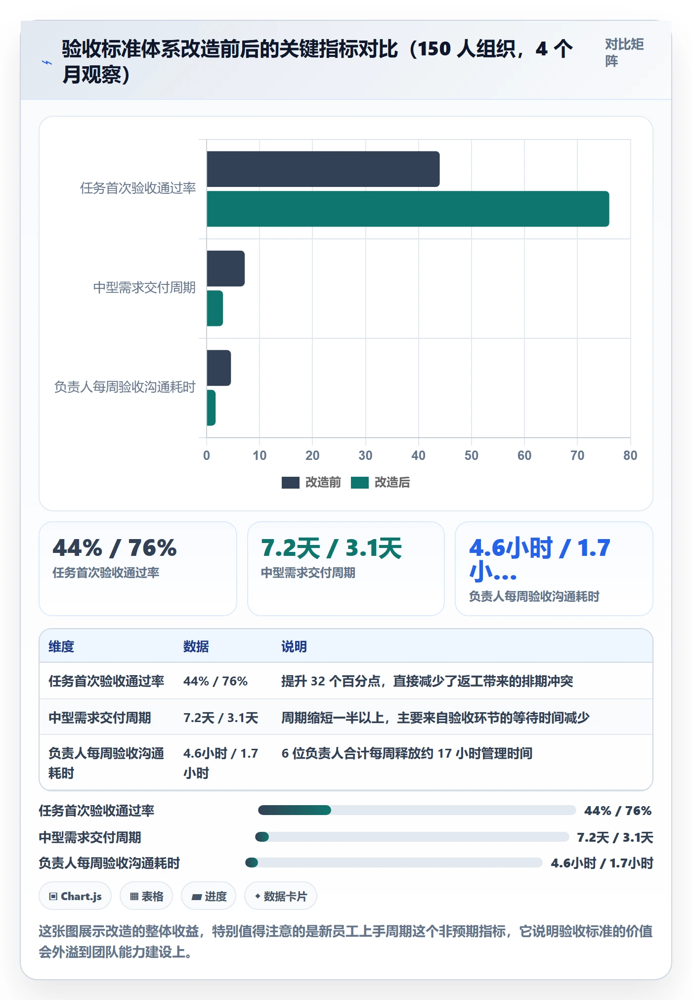Click the 数据卡片 tag icon

point(257,896)
